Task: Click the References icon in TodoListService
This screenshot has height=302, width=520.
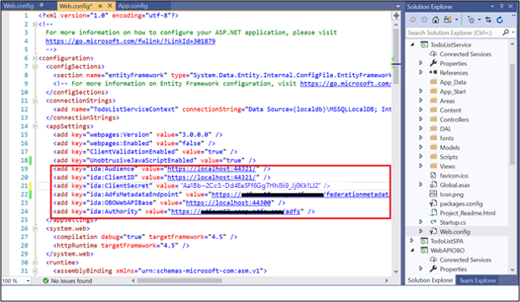Action: 433,72
